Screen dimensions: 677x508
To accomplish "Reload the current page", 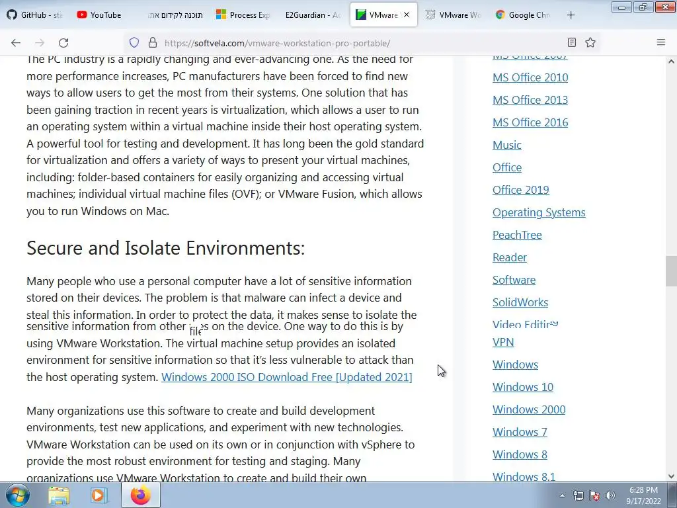I will pos(63,43).
